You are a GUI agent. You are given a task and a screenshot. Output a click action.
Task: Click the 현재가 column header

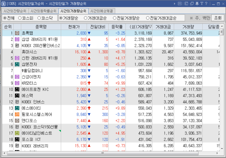(x=74, y=27)
